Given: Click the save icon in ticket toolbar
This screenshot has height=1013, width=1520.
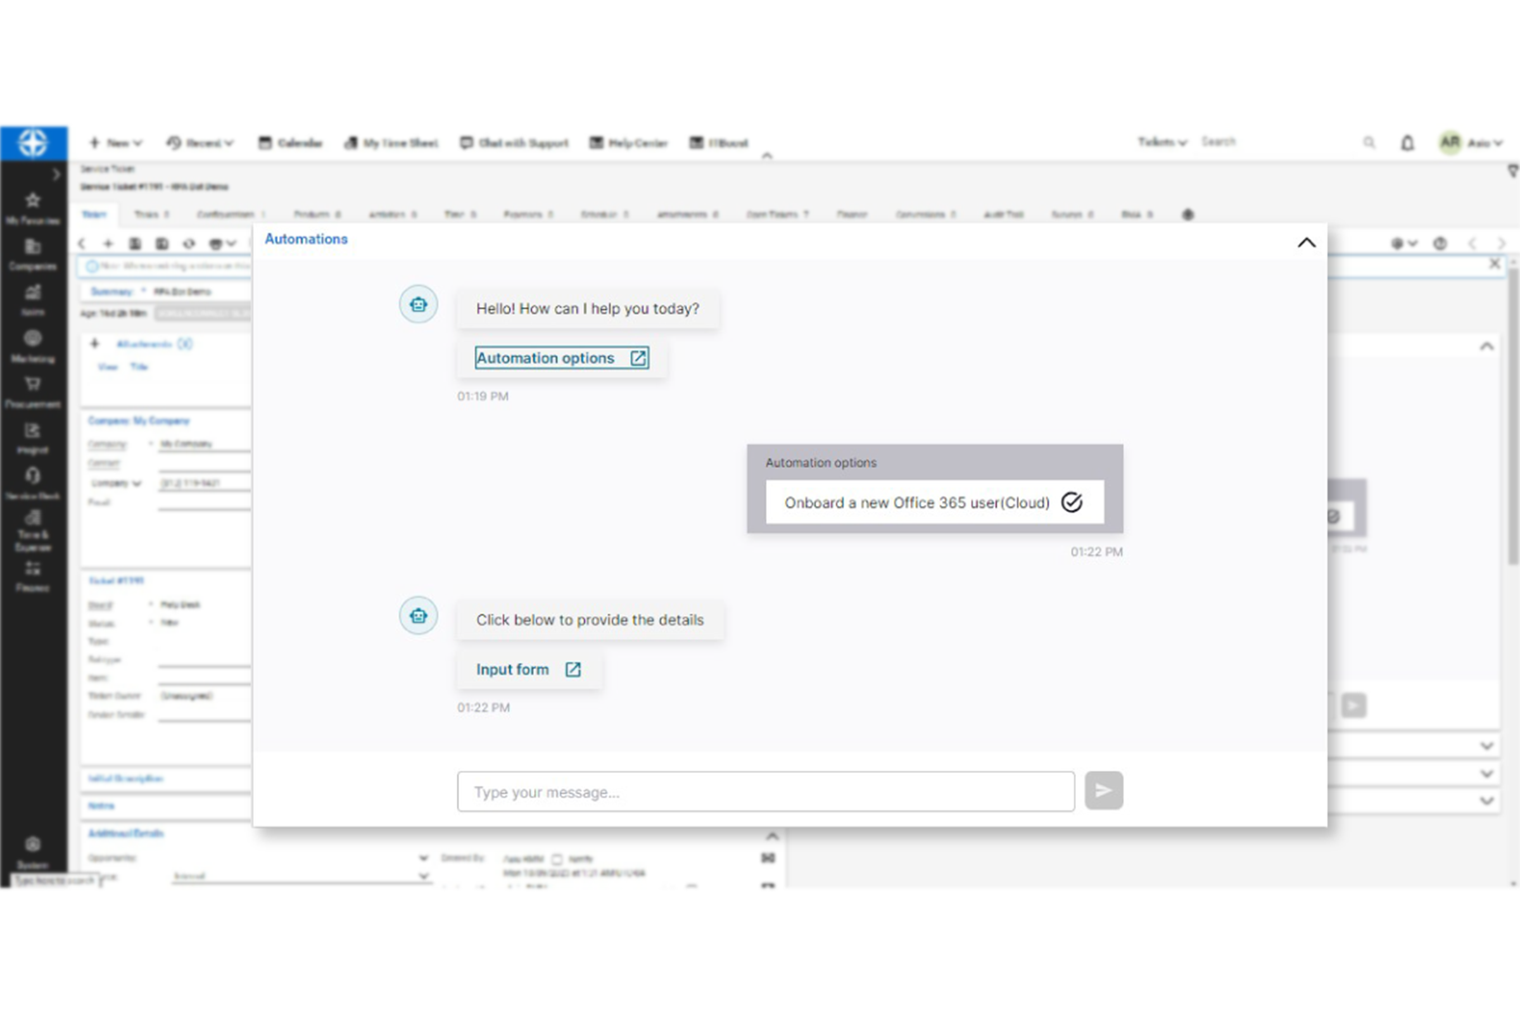Looking at the screenshot, I should (x=134, y=244).
